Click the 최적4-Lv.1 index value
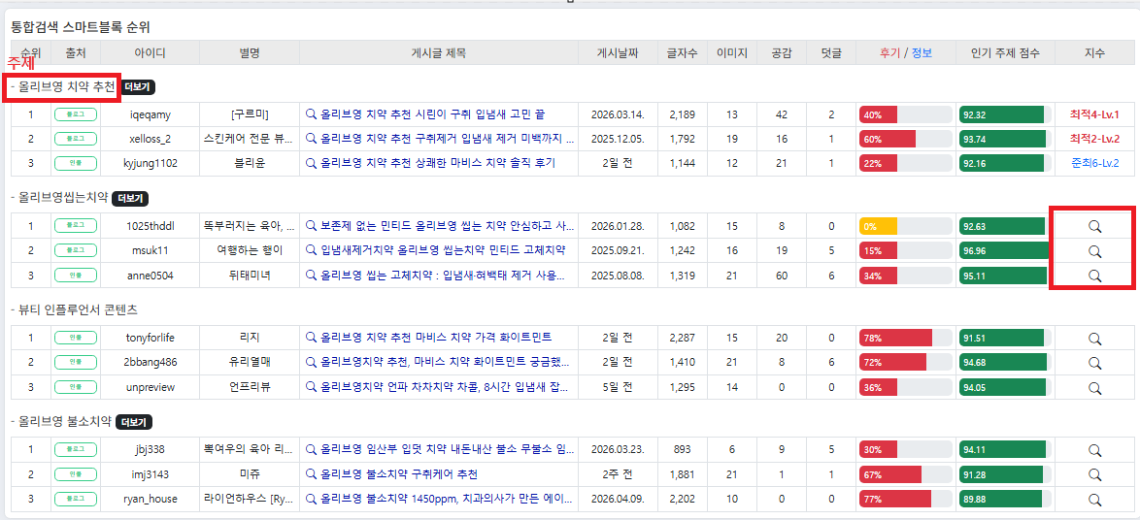 (x=1093, y=114)
